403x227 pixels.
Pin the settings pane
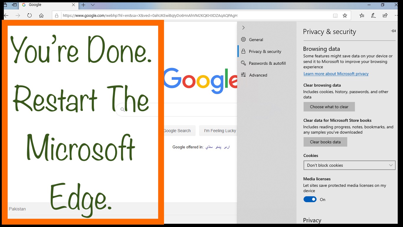click(393, 31)
